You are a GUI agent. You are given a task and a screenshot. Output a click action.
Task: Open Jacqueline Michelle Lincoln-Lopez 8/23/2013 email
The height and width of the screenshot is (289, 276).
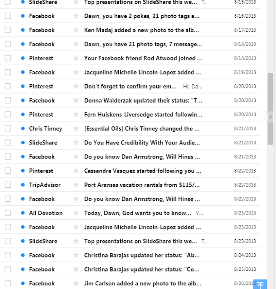coord(142,227)
